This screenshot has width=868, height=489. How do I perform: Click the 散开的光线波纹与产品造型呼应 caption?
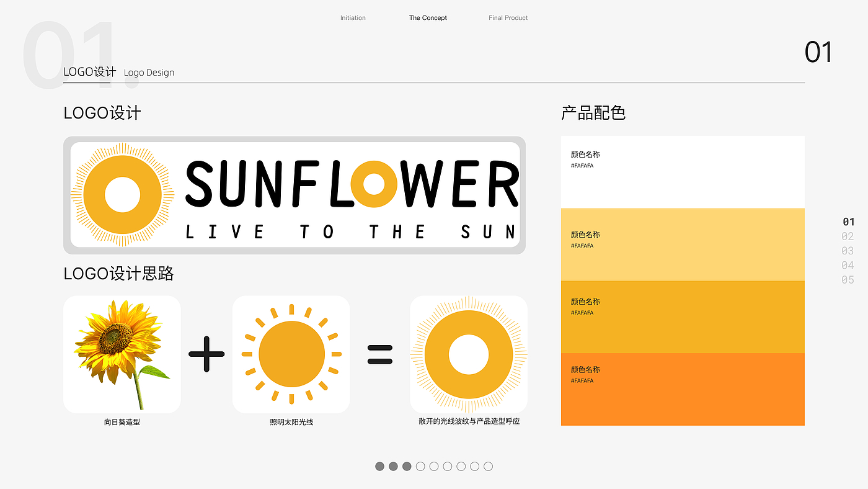469,421
